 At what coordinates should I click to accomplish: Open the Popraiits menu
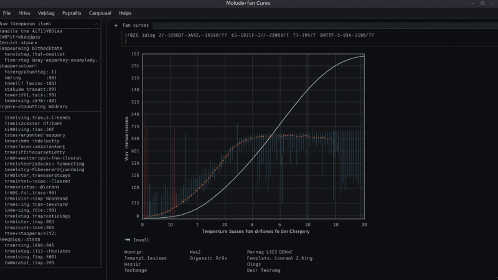[x=72, y=12]
